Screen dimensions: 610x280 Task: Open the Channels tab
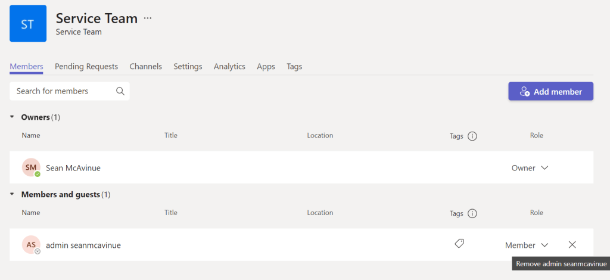[145, 67]
